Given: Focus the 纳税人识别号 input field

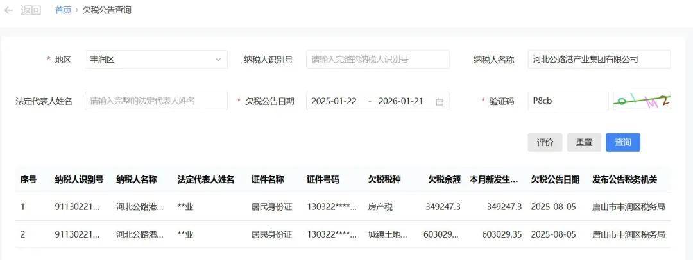Looking at the screenshot, I should [377, 60].
